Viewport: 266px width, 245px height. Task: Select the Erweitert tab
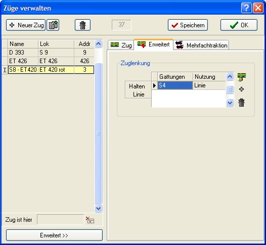(x=154, y=44)
